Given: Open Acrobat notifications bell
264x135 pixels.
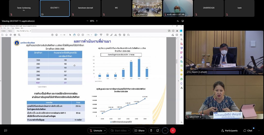Looking at the screenshot, I should pos(177,31).
